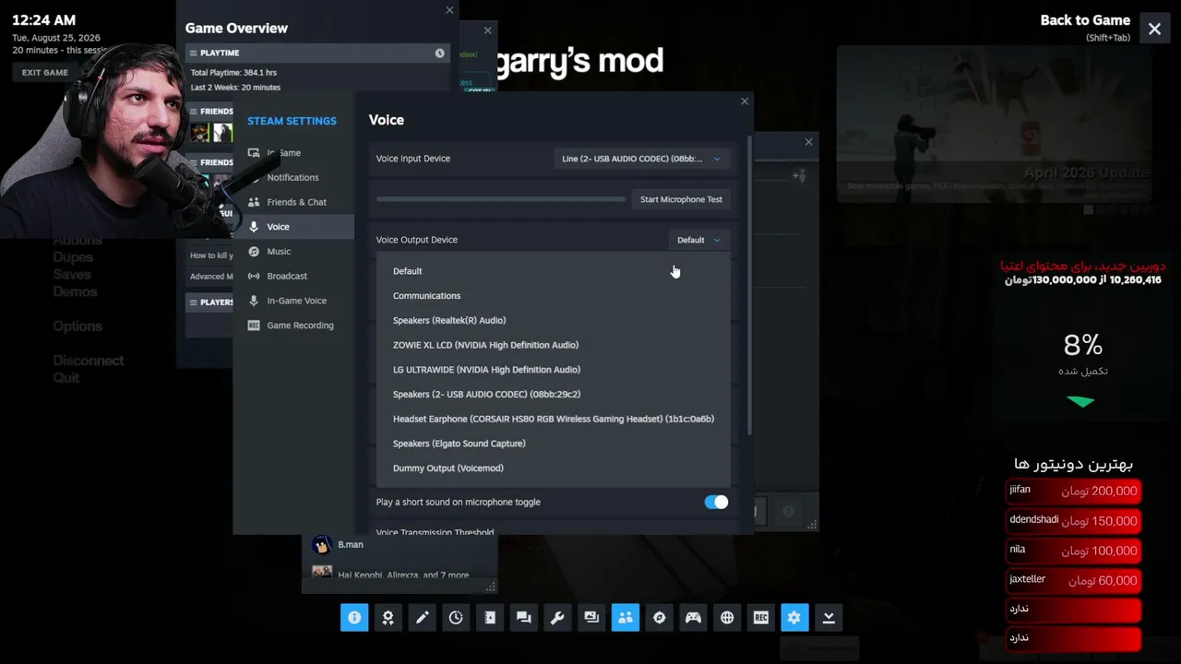Choose Communications output device option

(554, 296)
